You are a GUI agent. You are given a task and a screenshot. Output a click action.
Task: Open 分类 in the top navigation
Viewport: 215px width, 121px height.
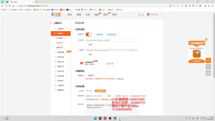(88, 15)
